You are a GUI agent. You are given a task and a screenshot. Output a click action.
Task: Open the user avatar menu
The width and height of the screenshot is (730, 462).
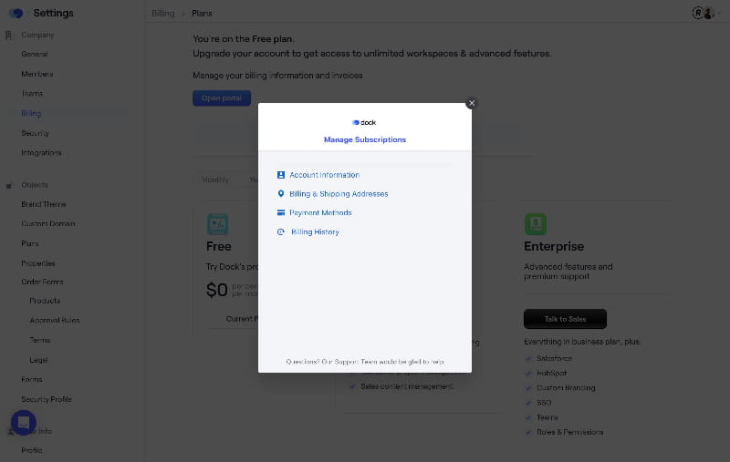point(709,13)
